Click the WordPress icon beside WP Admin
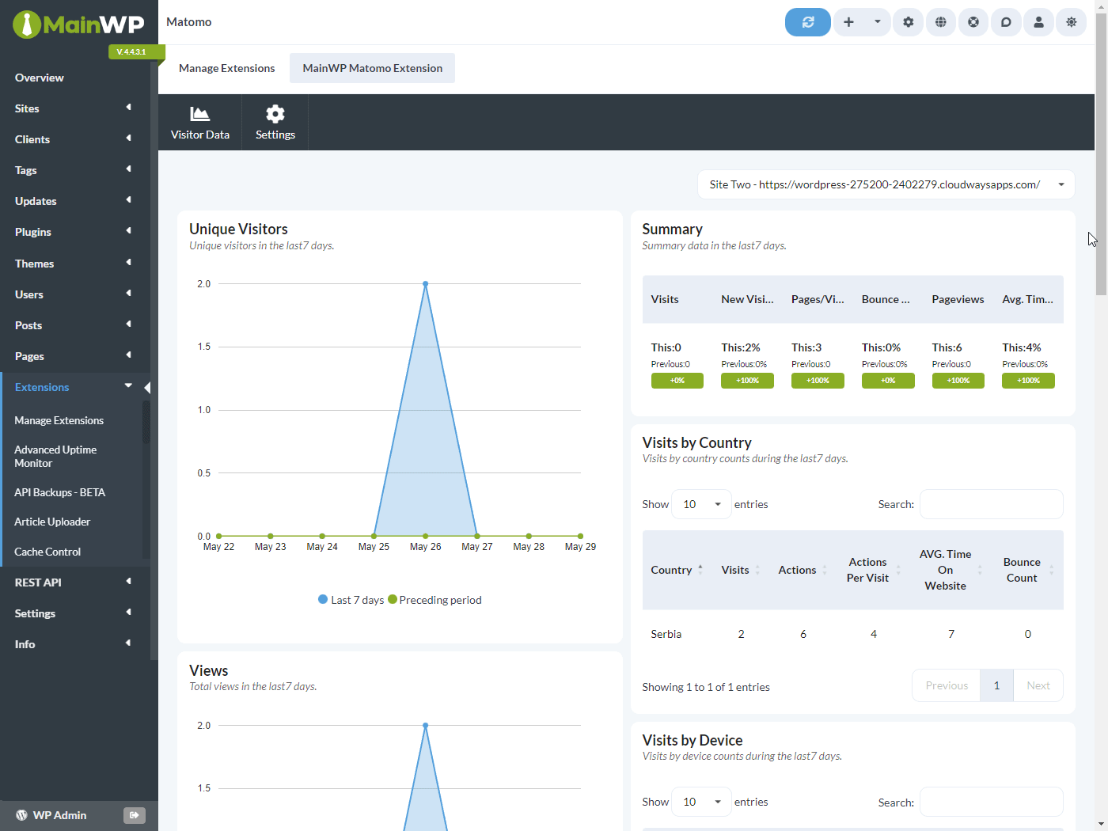 pyautogui.click(x=21, y=815)
